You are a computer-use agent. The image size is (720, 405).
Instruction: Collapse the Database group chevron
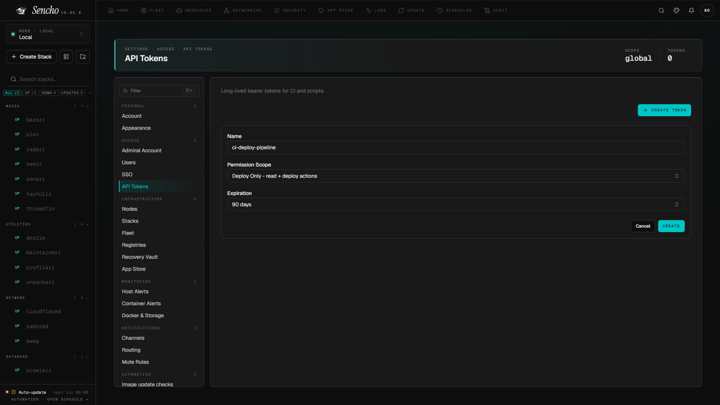click(x=87, y=357)
